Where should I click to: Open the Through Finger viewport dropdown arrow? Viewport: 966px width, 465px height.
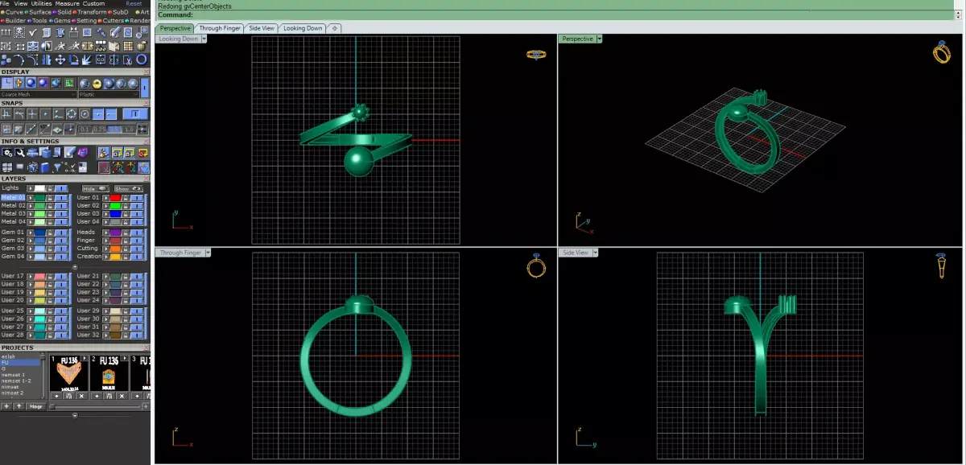[208, 253]
